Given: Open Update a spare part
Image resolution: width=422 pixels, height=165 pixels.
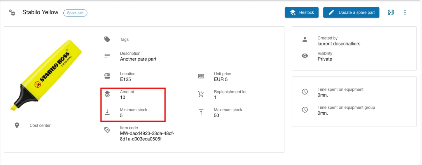Looking at the screenshot, I should coord(351,12).
